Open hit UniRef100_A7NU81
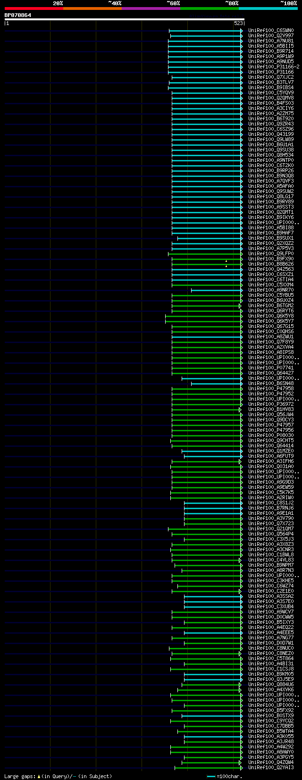The image size is (302, 780). tap(271, 41)
